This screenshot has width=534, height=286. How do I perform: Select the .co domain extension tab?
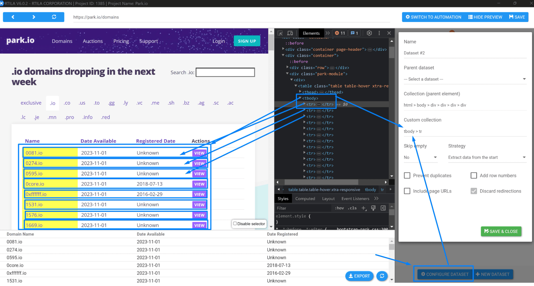67,103
